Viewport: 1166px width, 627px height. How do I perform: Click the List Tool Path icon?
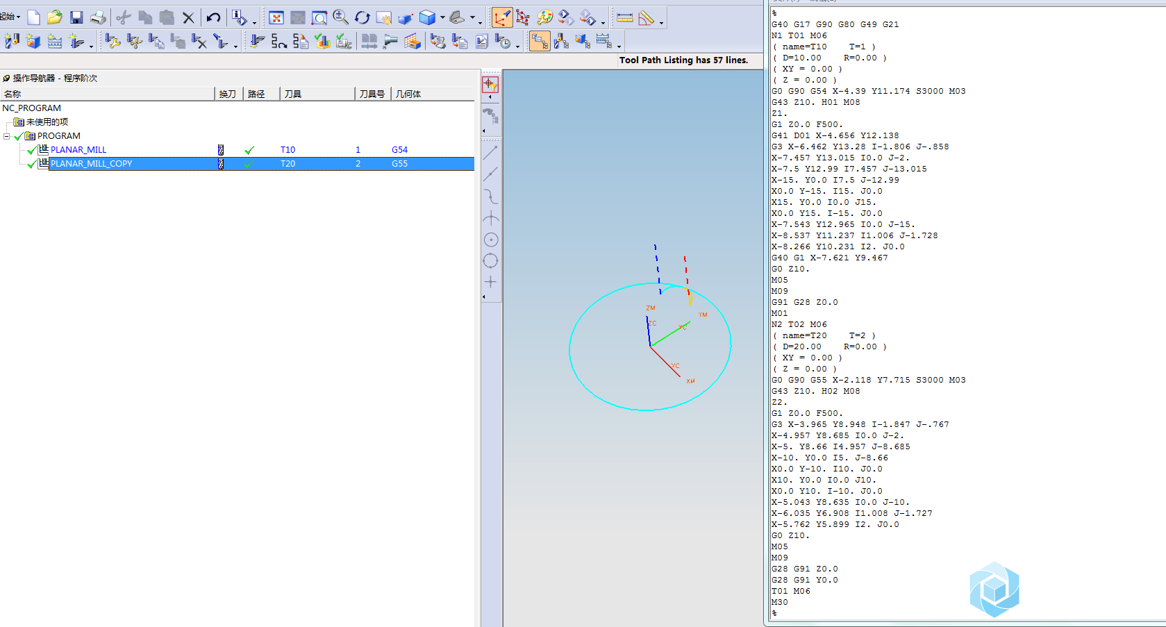click(301, 42)
